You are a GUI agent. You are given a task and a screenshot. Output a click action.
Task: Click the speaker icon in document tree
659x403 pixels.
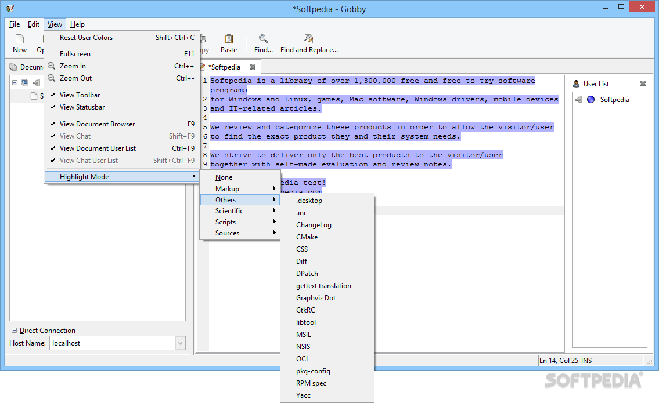(37, 83)
